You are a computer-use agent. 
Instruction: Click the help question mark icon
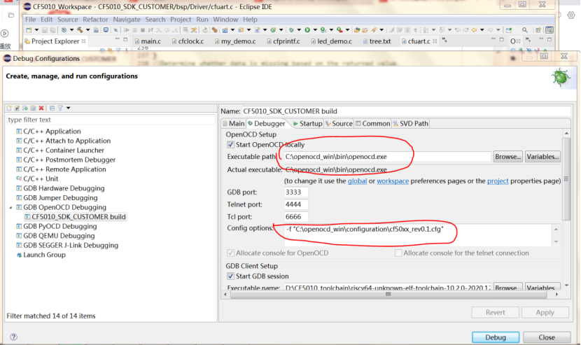(x=13, y=337)
